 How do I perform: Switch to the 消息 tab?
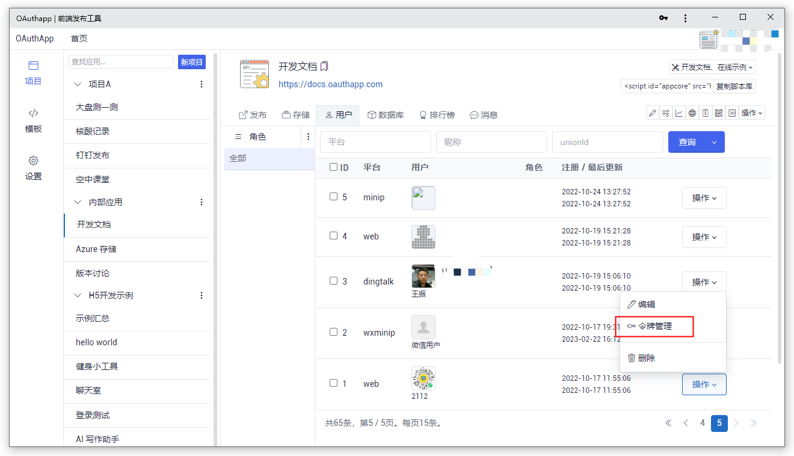tap(484, 115)
